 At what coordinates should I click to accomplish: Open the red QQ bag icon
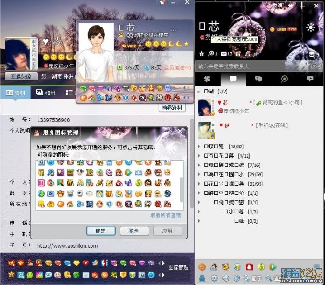[x=249, y=267]
